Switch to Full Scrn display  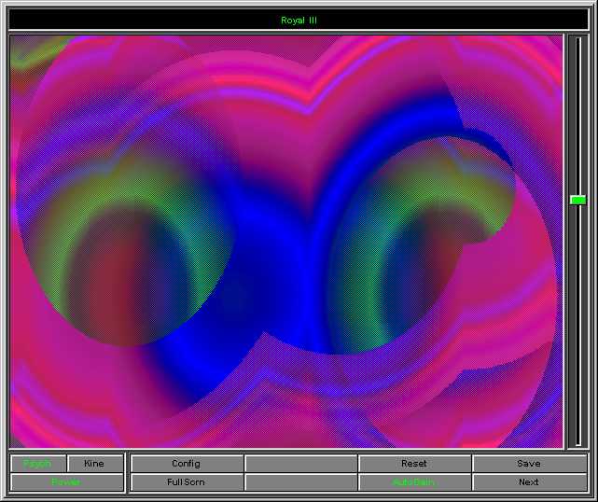click(x=187, y=482)
